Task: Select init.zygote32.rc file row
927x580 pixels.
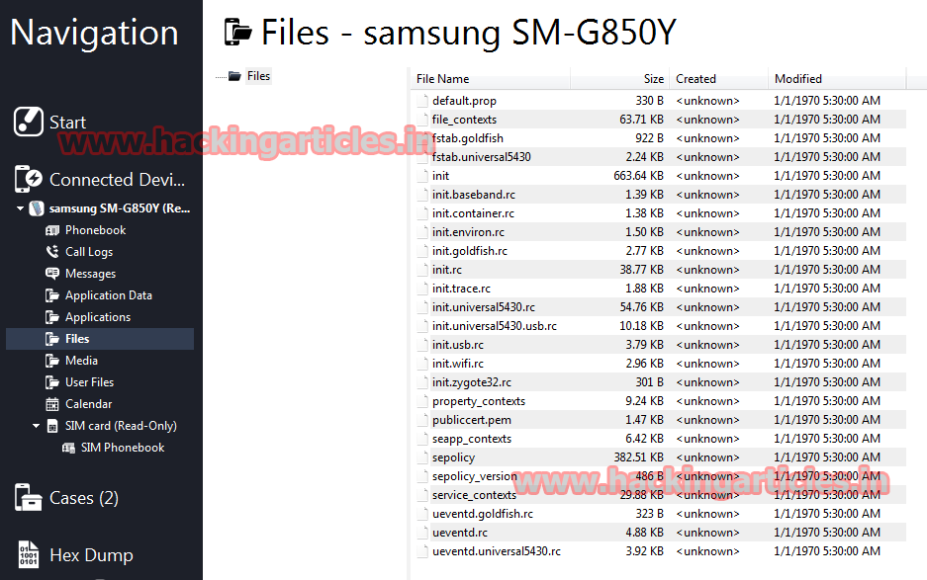Action: pos(658,382)
